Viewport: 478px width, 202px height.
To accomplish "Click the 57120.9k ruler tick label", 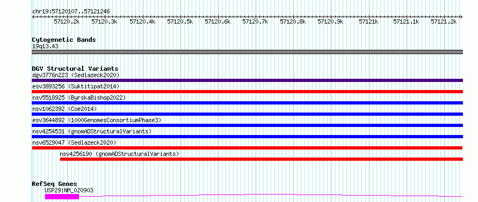I will tap(330, 21).
